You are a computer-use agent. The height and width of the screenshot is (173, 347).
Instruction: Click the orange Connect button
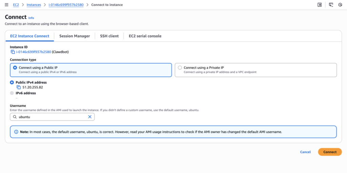(330, 152)
